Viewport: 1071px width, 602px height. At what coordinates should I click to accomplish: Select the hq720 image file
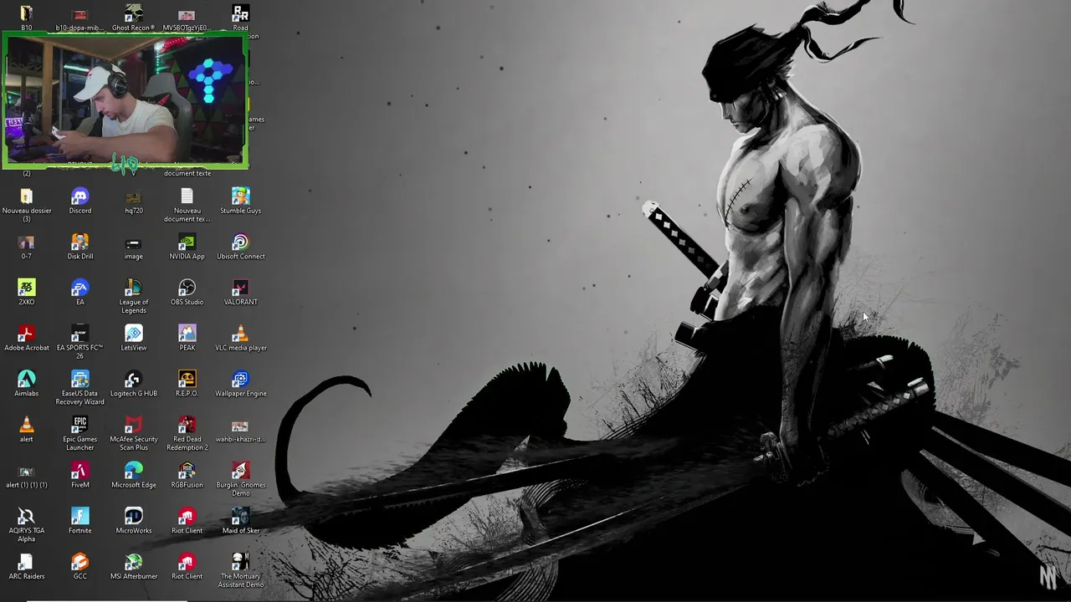133,201
